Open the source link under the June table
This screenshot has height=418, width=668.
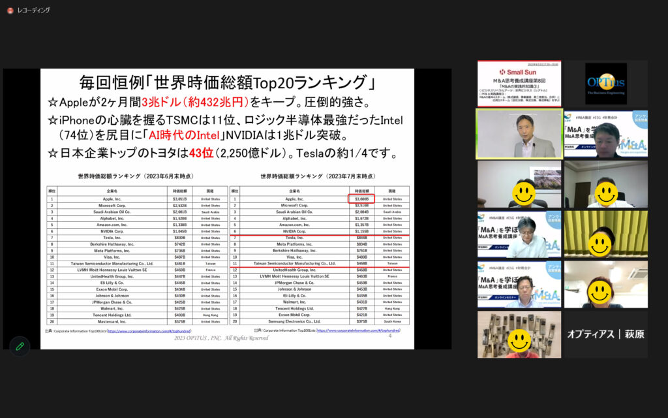pos(149,331)
